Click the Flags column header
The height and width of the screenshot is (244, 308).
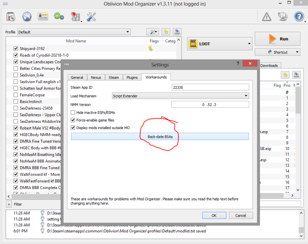[154, 41]
